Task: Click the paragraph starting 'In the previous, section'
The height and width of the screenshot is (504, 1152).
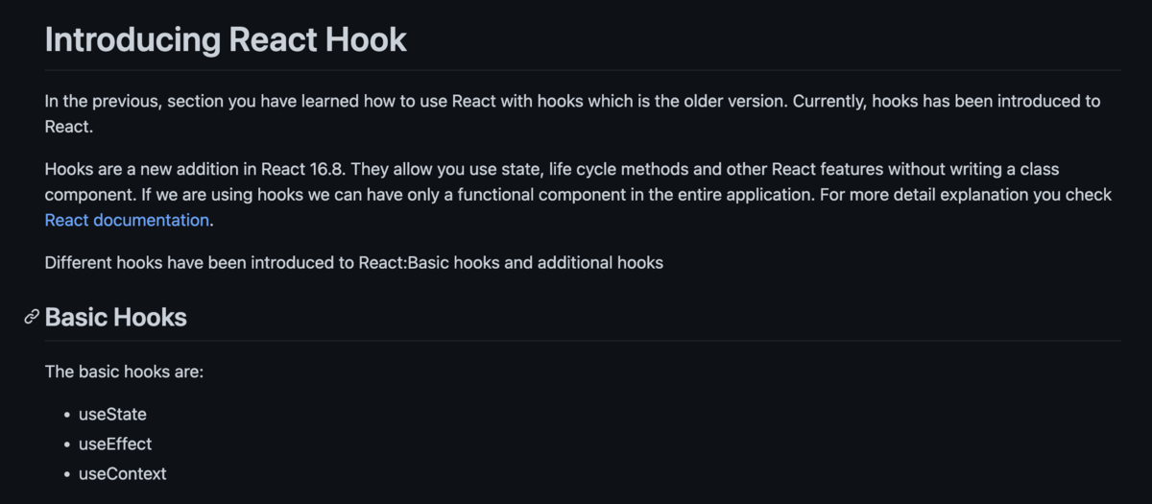Action: [x=480, y=101]
